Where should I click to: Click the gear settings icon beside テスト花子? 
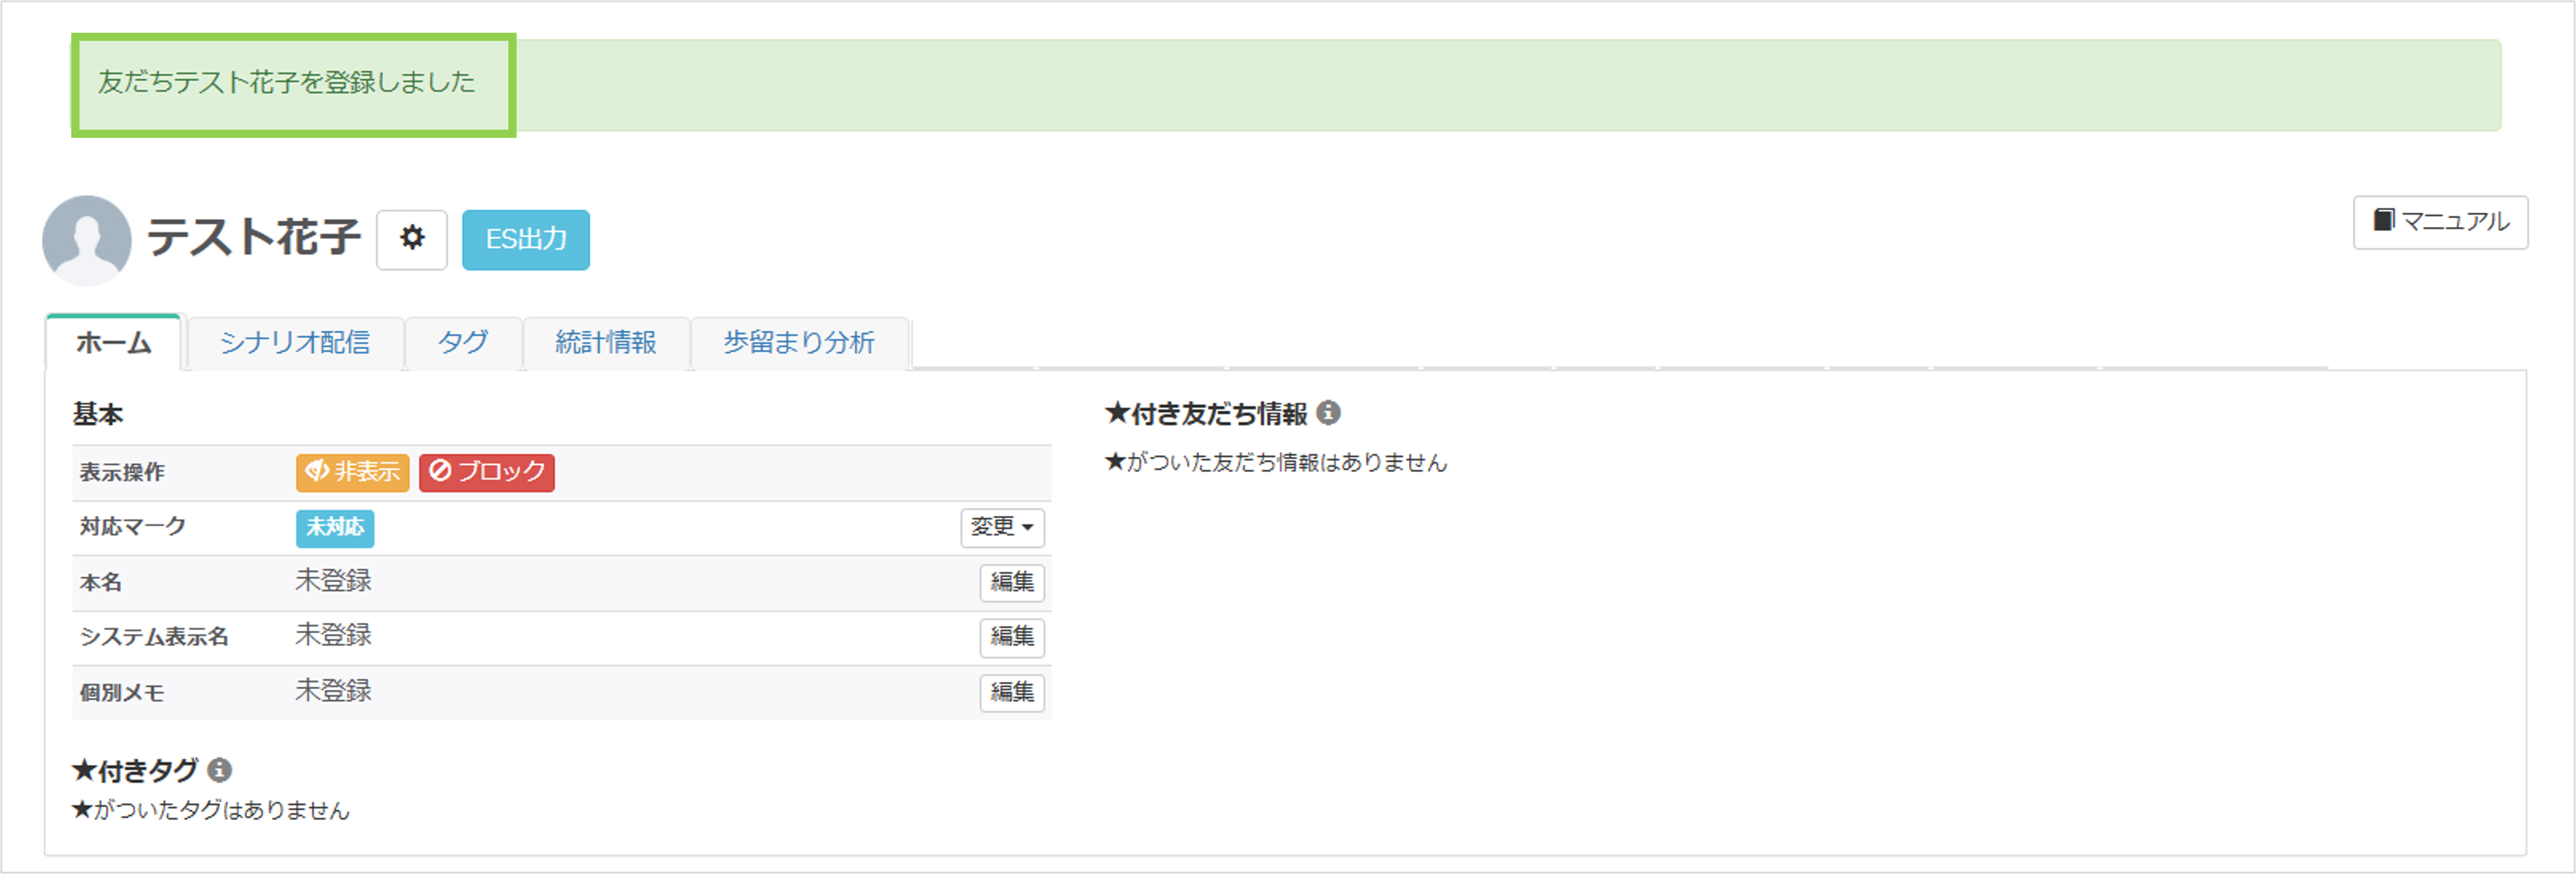pos(411,239)
